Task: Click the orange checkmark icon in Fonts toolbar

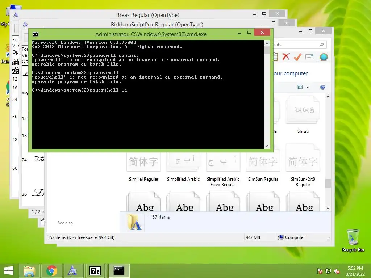Action: point(297,57)
